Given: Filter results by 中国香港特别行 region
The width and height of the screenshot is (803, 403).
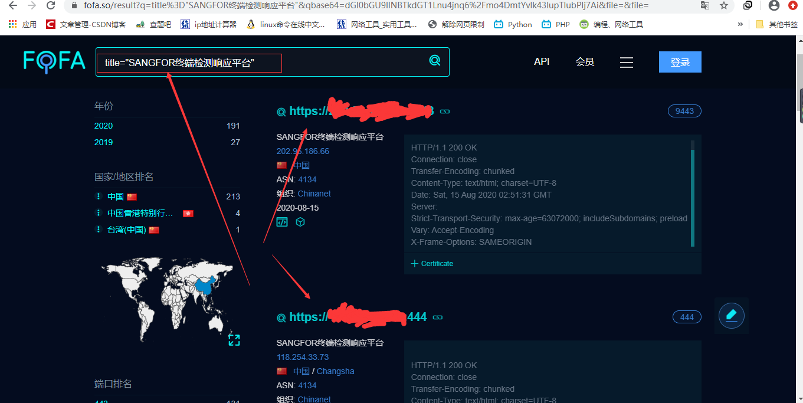Looking at the screenshot, I should (x=140, y=213).
